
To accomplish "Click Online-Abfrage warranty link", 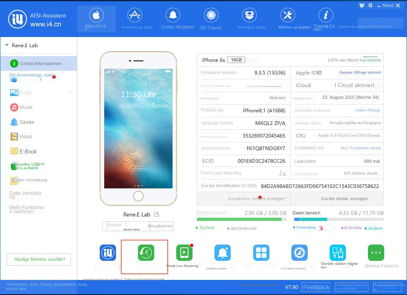I will [368, 110].
